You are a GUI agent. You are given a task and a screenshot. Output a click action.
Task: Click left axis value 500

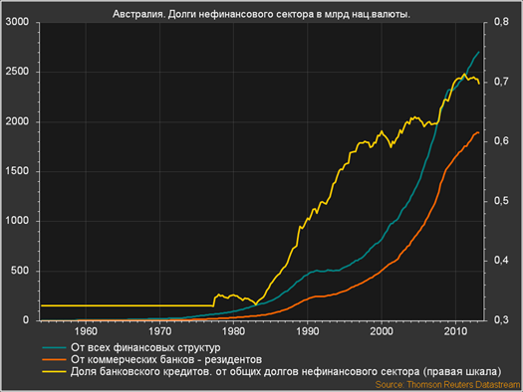pos(20,270)
